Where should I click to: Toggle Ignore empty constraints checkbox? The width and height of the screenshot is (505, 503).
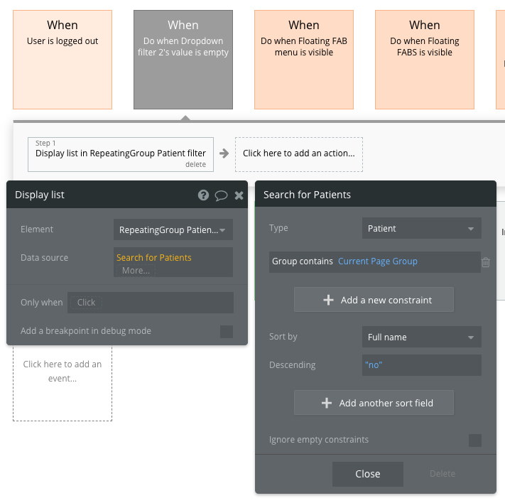coord(475,440)
